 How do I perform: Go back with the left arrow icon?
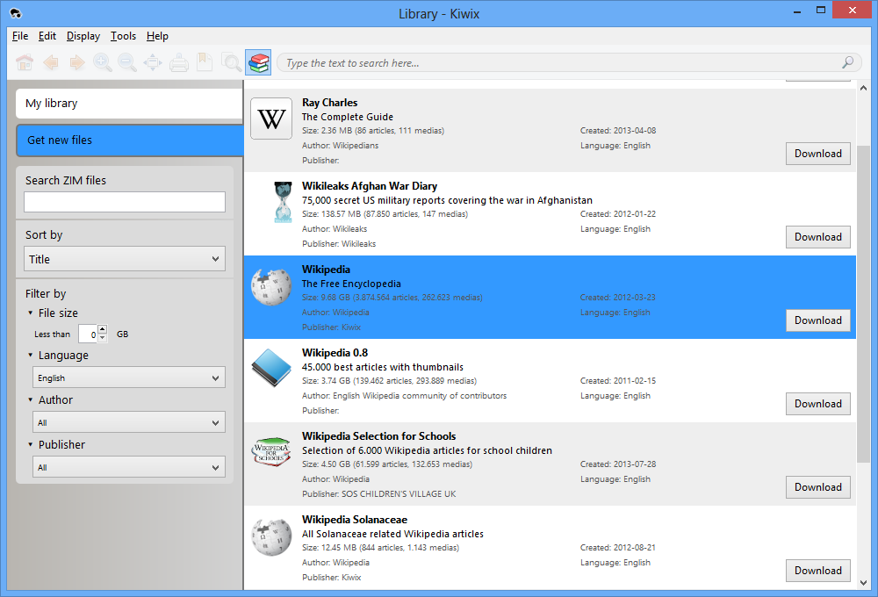(51, 62)
